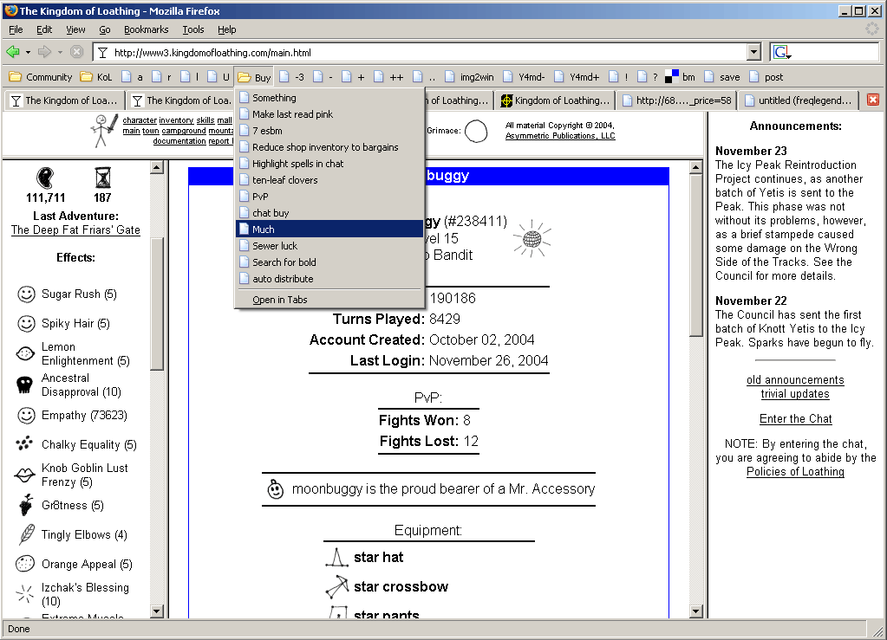Screen dimensions: 887x640
Task: Click the profile pane scroll-down arrow
Action: click(695, 611)
